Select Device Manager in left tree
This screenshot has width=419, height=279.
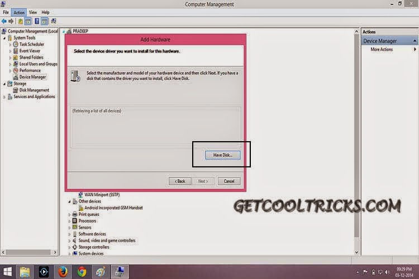pos(32,77)
